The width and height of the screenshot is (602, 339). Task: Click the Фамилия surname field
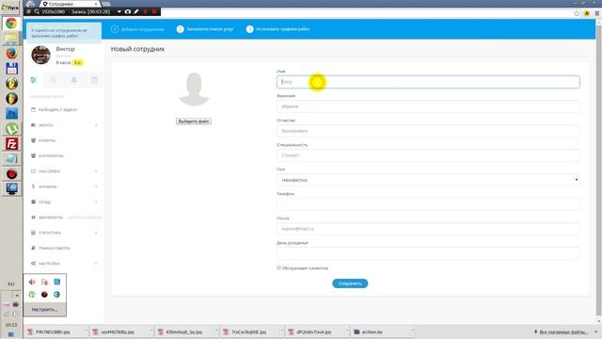coord(428,106)
